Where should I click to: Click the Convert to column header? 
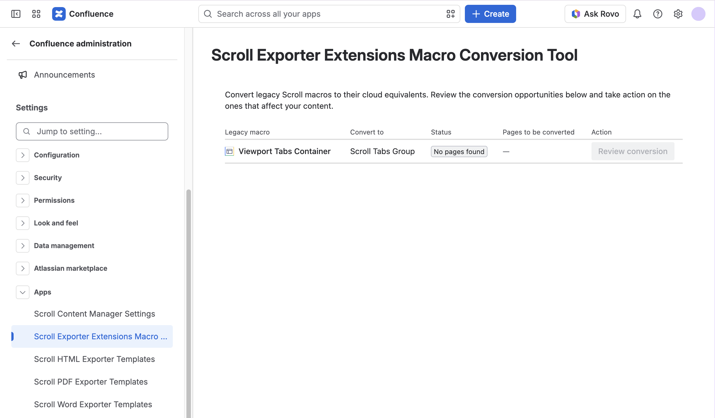[x=367, y=132]
